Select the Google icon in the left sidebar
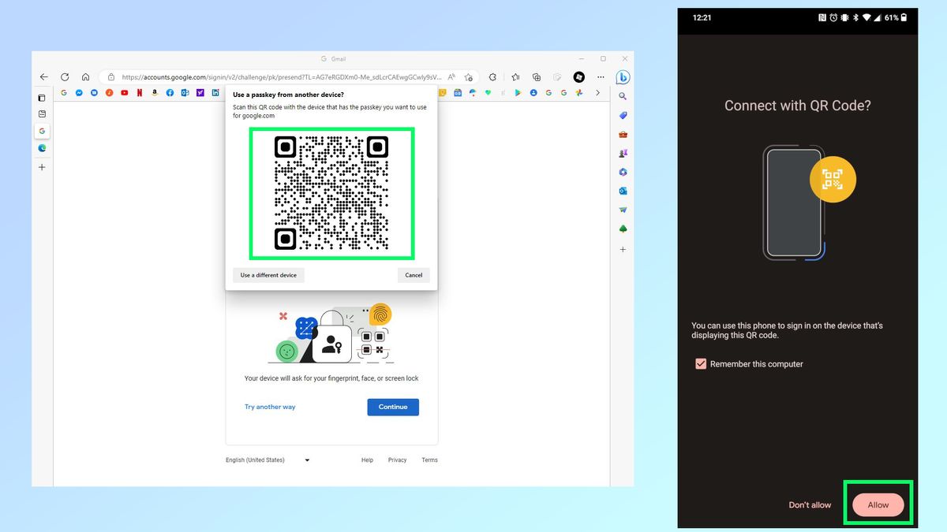Screen dimensions: 947x532 tap(42, 131)
